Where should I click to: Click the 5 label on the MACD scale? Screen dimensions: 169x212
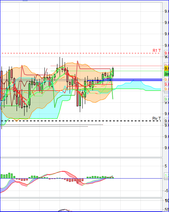(166, 166)
